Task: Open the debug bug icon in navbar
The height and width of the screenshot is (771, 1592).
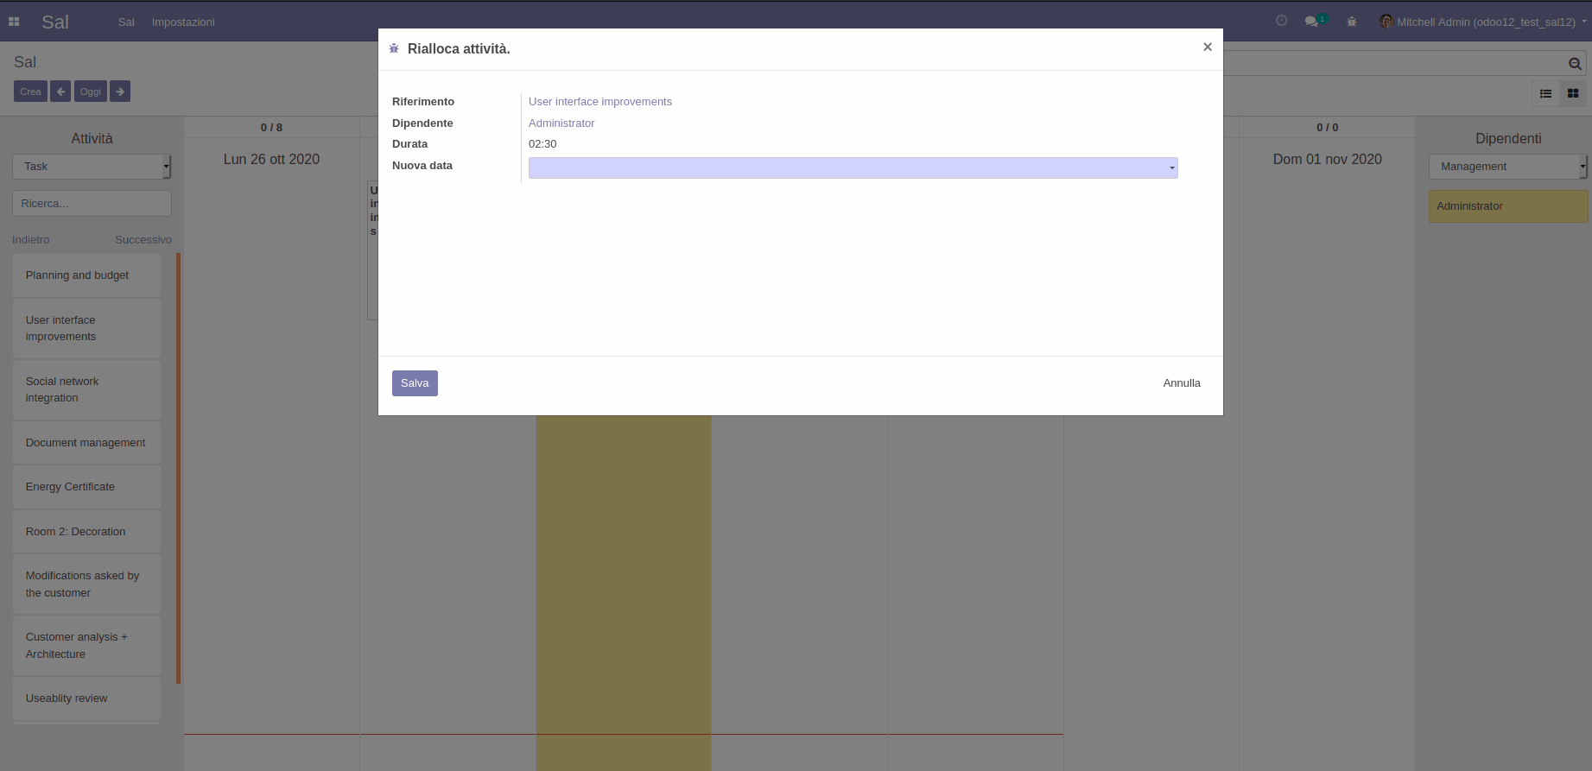Action: [1352, 22]
